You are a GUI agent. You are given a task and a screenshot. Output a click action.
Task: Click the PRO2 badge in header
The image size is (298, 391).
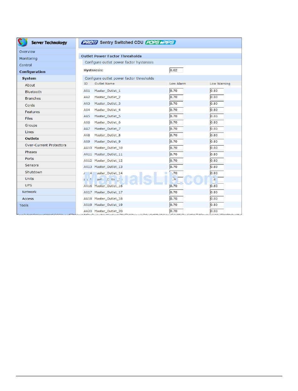pyautogui.click(x=90, y=43)
